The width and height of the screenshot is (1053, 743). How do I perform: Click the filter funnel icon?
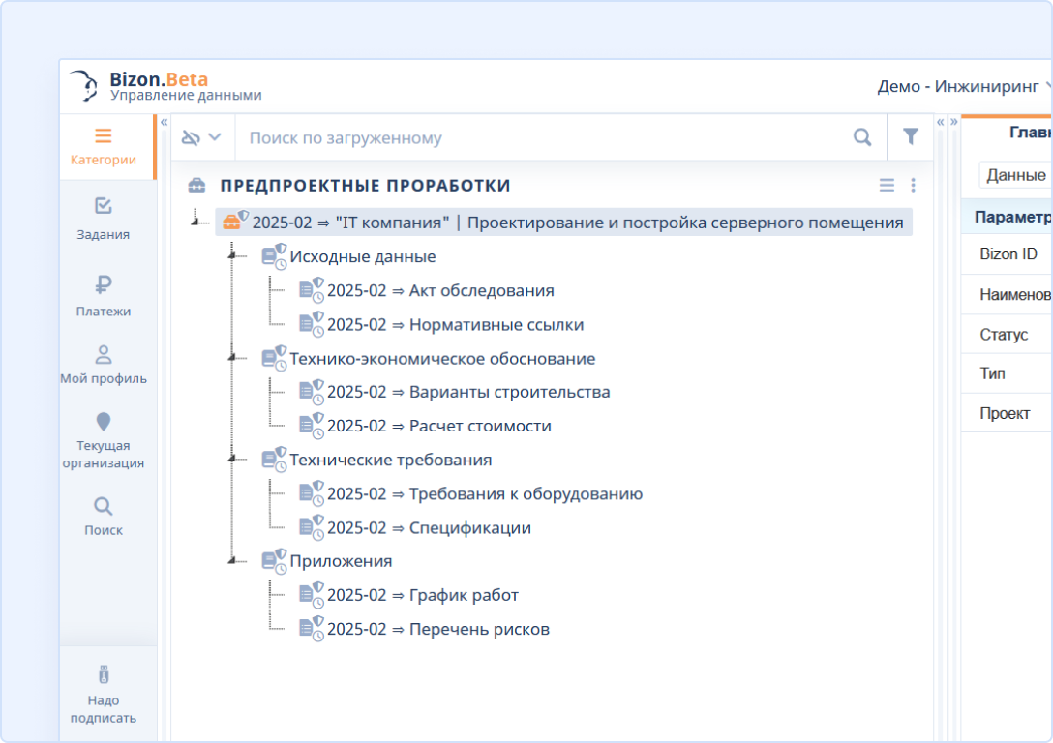click(910, 137)
